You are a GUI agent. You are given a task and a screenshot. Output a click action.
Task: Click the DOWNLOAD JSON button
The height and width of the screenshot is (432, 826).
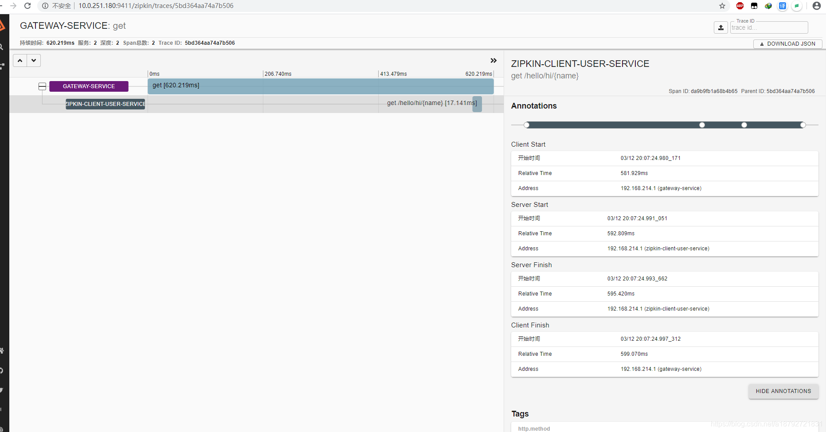tap(787, 44)
